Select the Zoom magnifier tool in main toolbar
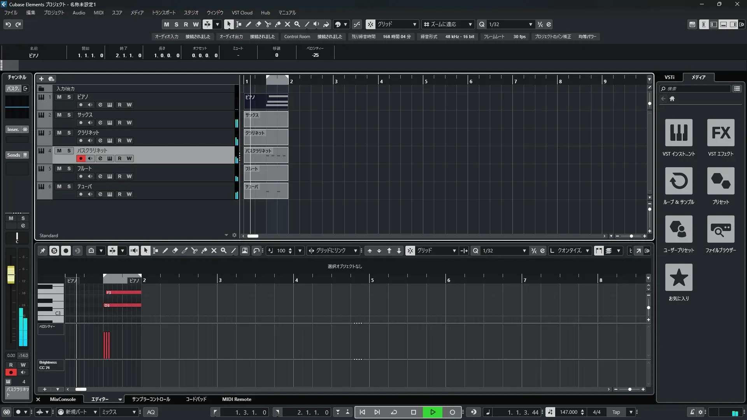The width and height of the screenshot is (747, 420). 297,24
